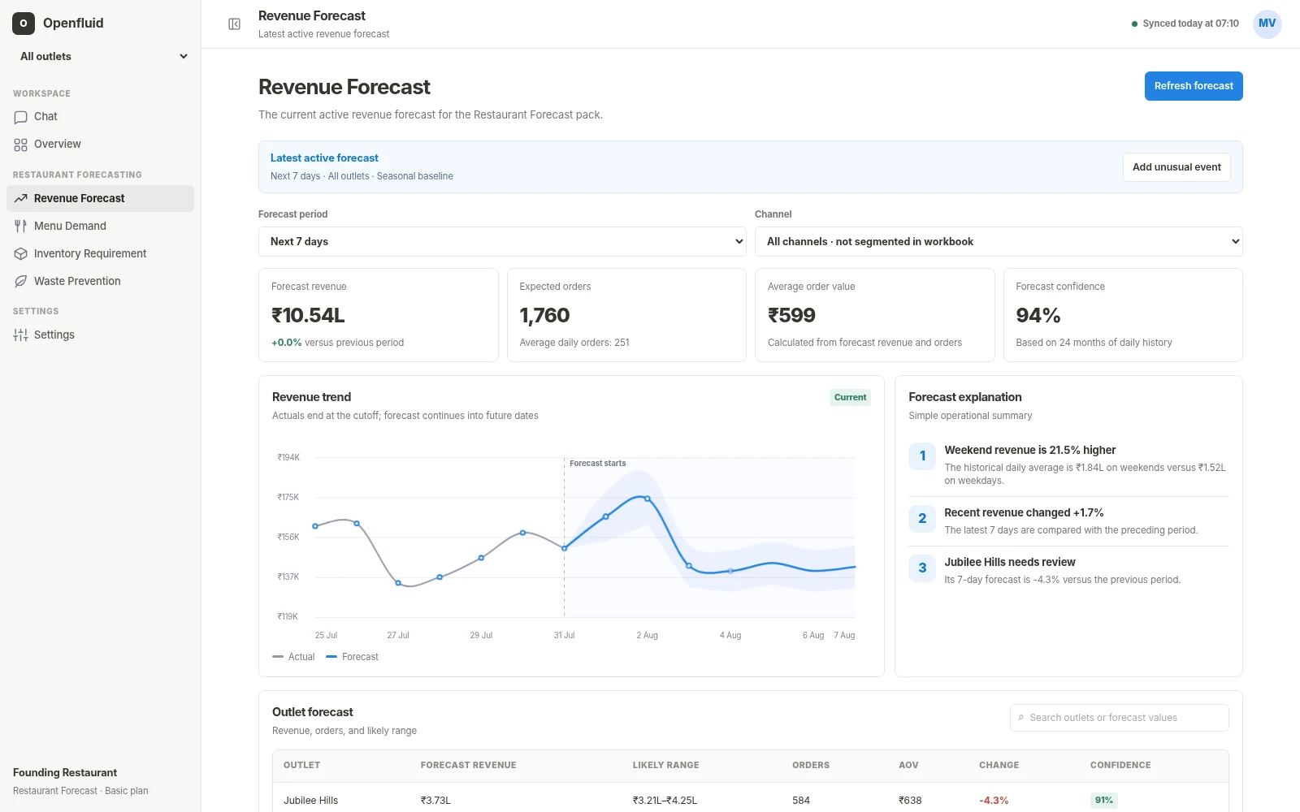Click the Forecast confidence 94% value
The width and height of the screenshot is (1300, 812).
pyautogui.click(x=1038, y=315)
